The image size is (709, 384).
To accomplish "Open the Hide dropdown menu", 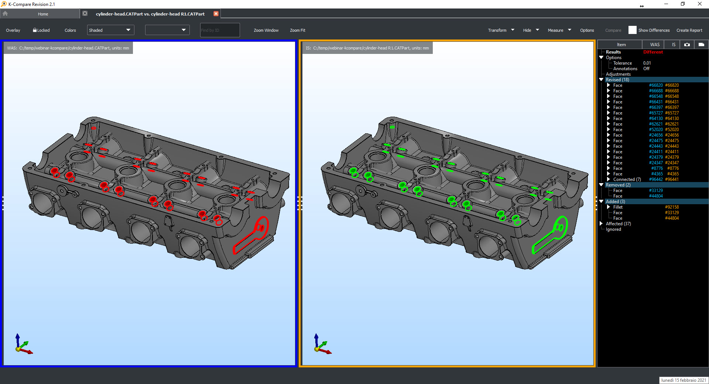I will pos(531,30).
